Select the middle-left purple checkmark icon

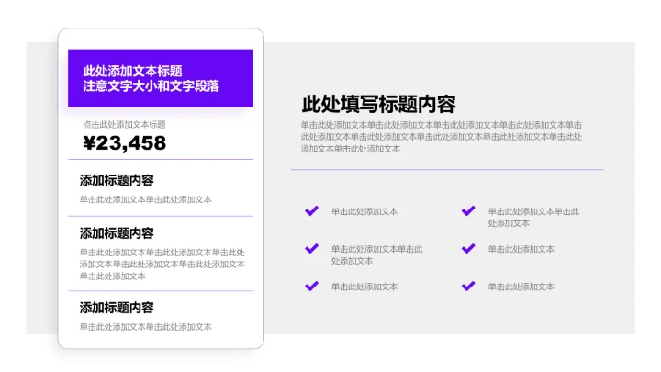(x=311, y=249)
